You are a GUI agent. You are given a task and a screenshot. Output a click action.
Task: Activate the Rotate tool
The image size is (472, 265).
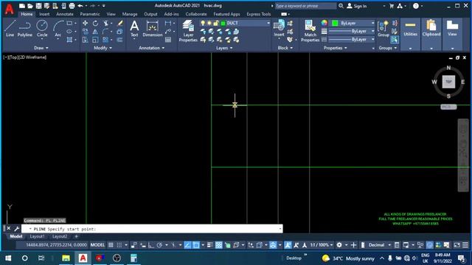[x=95, y=23]
